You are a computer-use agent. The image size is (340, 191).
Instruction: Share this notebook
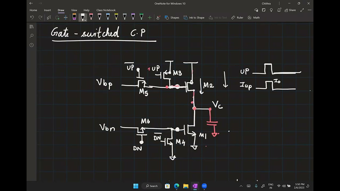pos(290,10)
